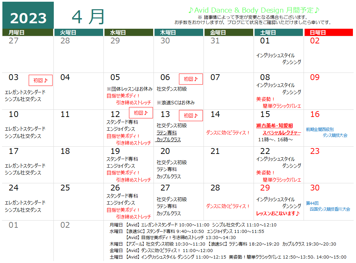Click the Avid Dance & Body Design 月間予定 title
The width and height of the screenshot is (356, 263).
(254, 10)
